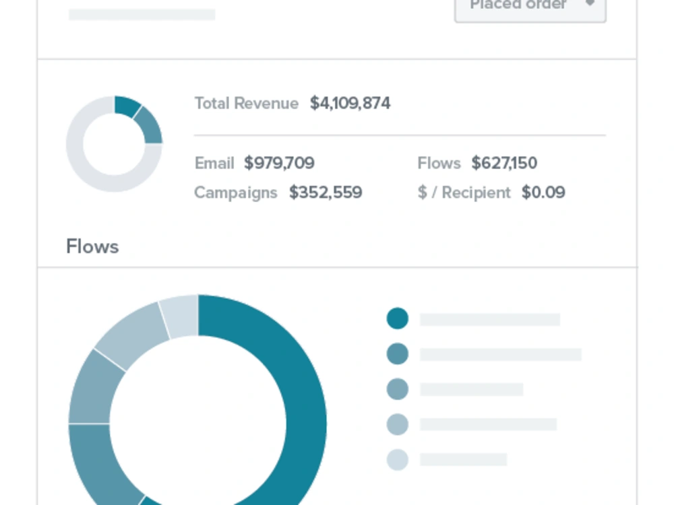Click the $ / Recipient value $0.09
Viewport: 674px width, 505px height.
tap(543, 193)
